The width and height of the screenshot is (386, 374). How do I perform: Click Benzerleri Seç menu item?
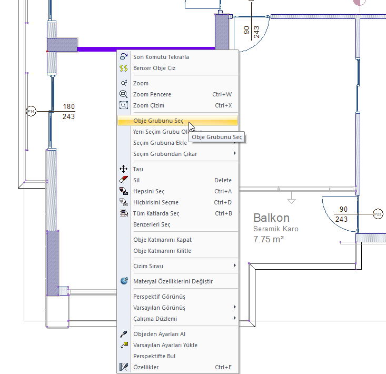152,224
